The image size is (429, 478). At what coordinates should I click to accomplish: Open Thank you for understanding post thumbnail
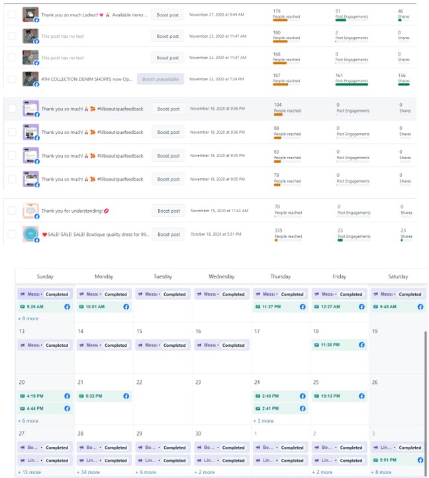click(x=30, y=210)
